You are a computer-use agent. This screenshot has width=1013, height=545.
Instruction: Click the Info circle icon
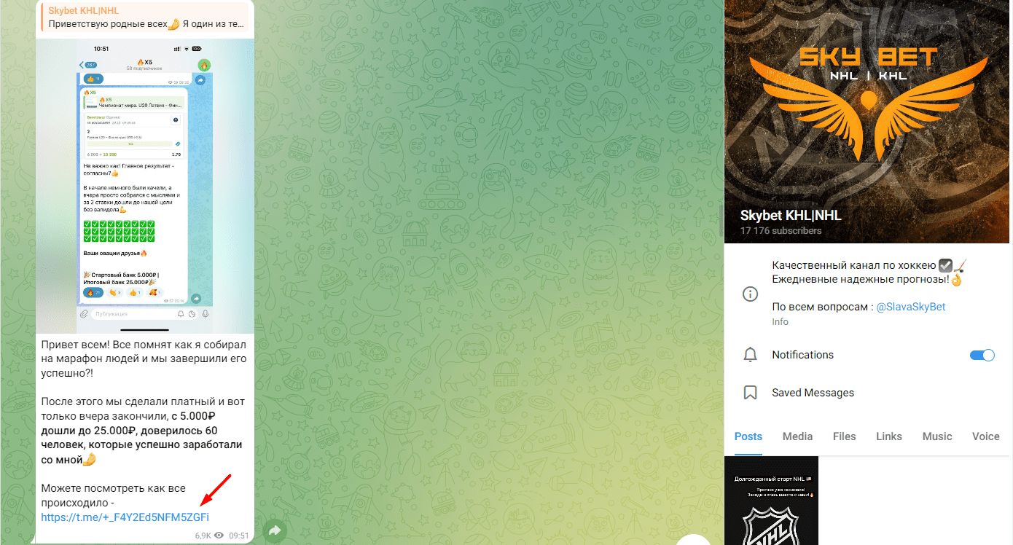[x=750, y=294]
